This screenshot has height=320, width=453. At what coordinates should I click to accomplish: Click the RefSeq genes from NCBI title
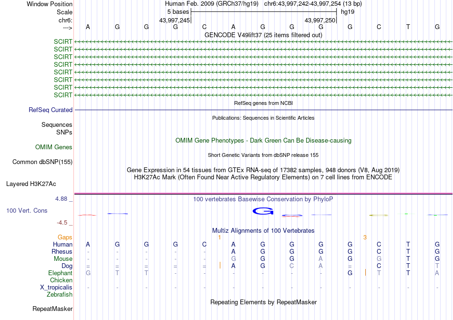[x=264, y=103]
